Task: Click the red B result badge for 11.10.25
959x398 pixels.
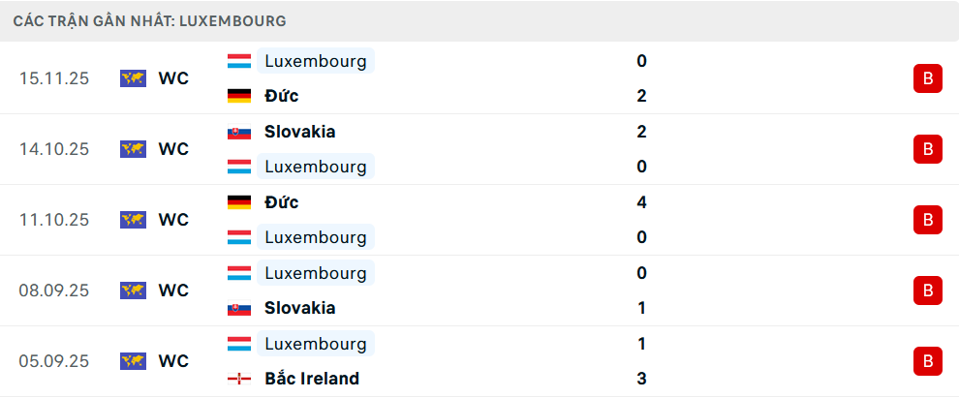Action: (927, 220)
